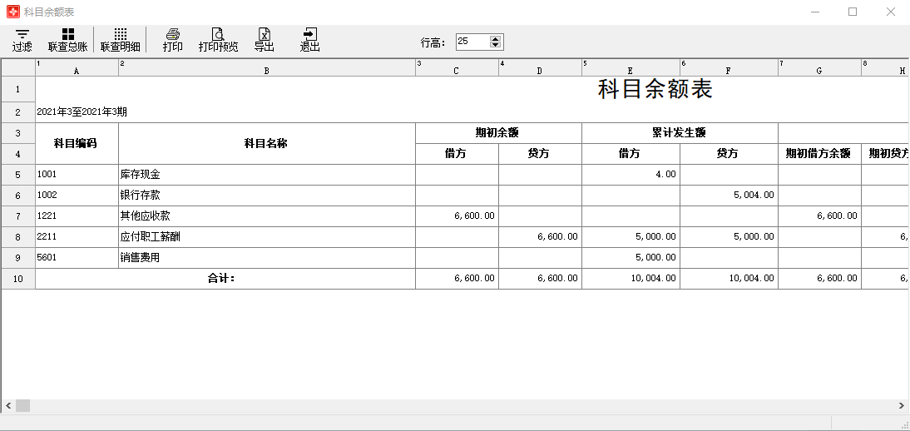
Task: Click the 期初借方余额 header cell
Action: point(819,154)
